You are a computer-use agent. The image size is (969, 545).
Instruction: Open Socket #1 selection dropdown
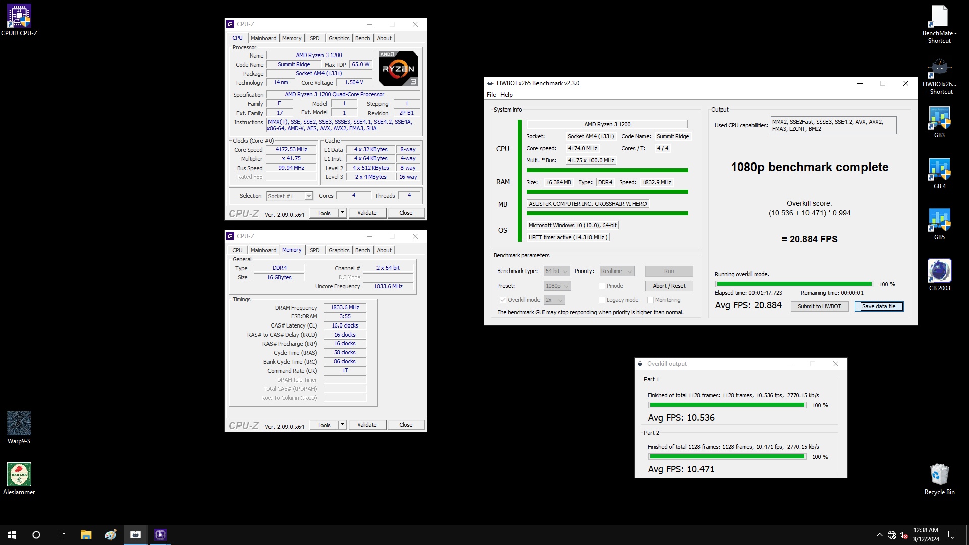[x=290, y=196]
